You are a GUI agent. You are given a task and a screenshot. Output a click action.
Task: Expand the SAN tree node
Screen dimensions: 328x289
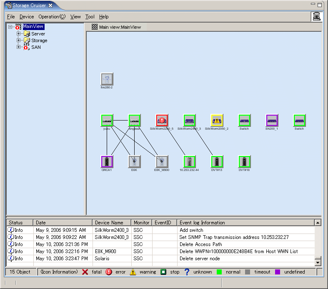click(x=18, y=47)
